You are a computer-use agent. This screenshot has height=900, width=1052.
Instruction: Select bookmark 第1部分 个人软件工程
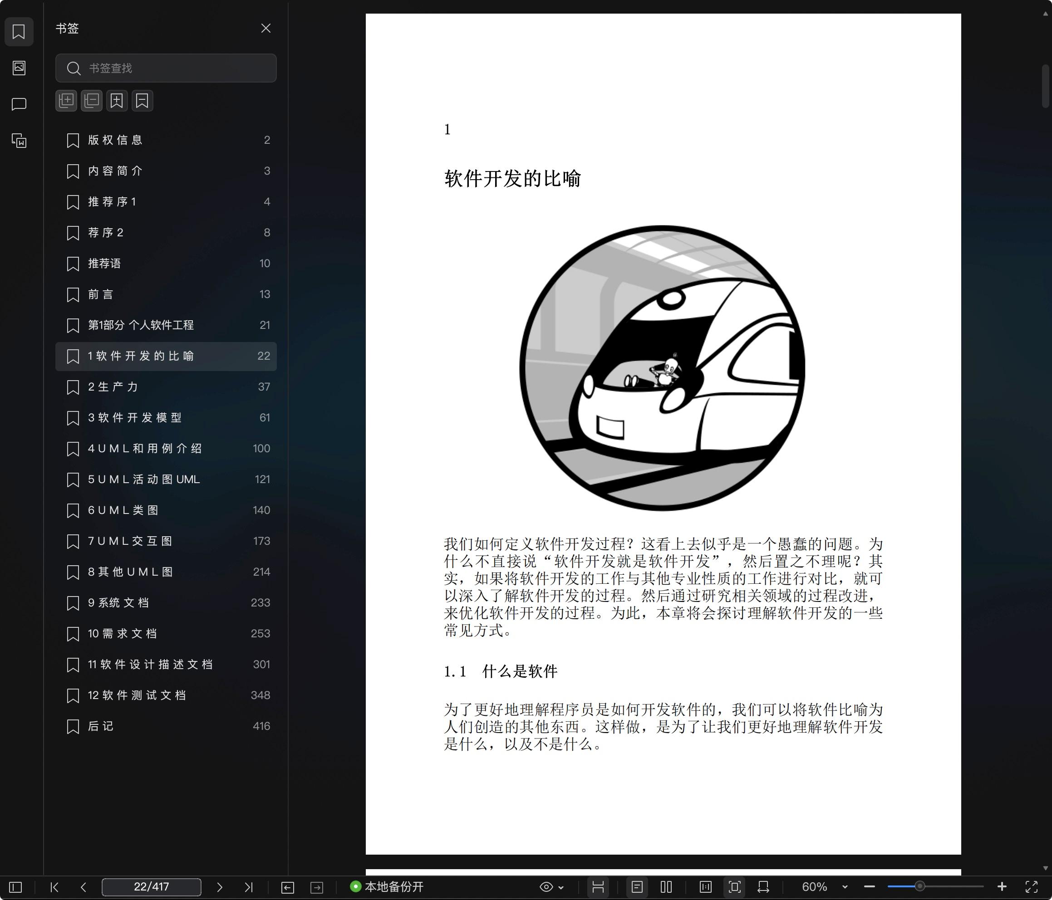[x=166, y=325]
